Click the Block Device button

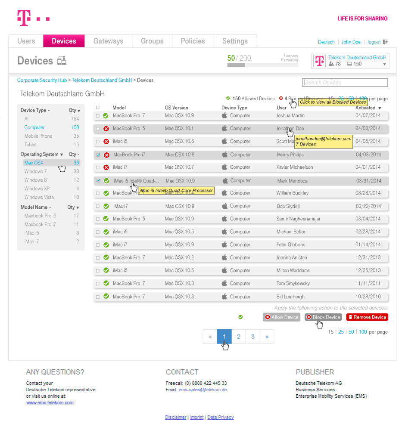tap(323, 317)
